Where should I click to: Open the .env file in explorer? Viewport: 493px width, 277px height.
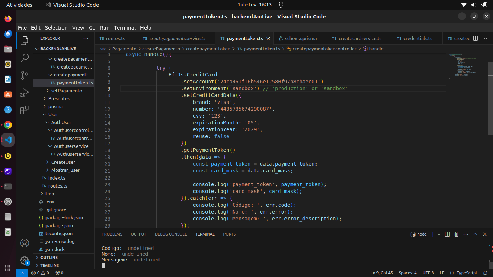point(64,202)
